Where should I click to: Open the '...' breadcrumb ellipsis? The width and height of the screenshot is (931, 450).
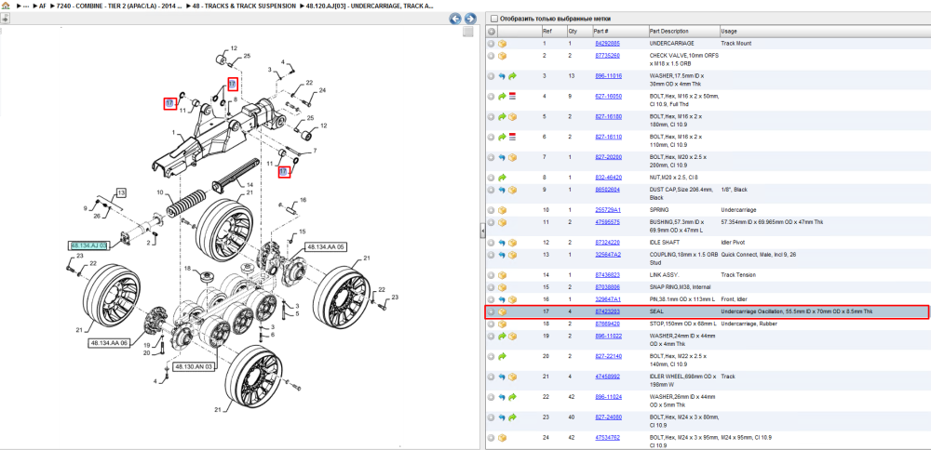click(25, 5)
